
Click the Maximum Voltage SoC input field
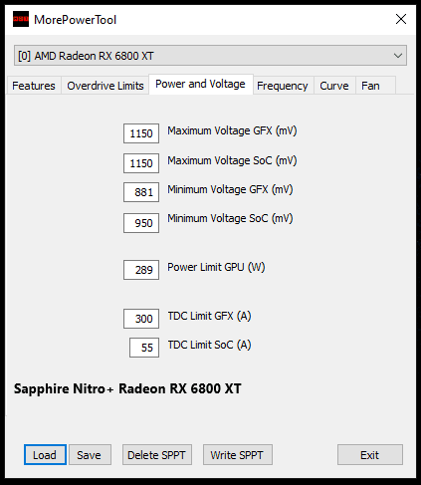pyautogui.click(x=141, y=163)
